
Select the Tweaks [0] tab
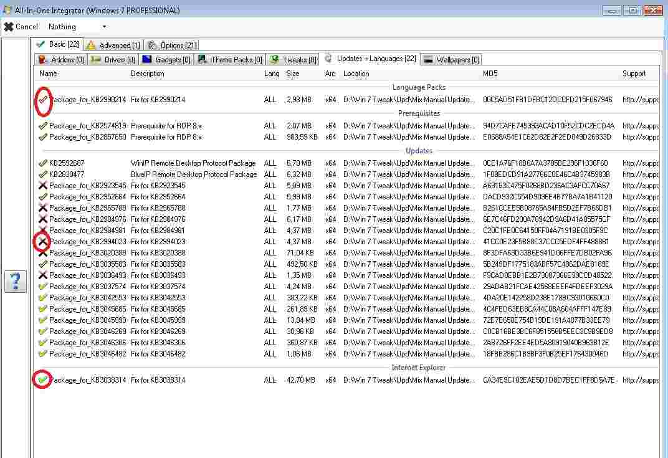[293, 60]
